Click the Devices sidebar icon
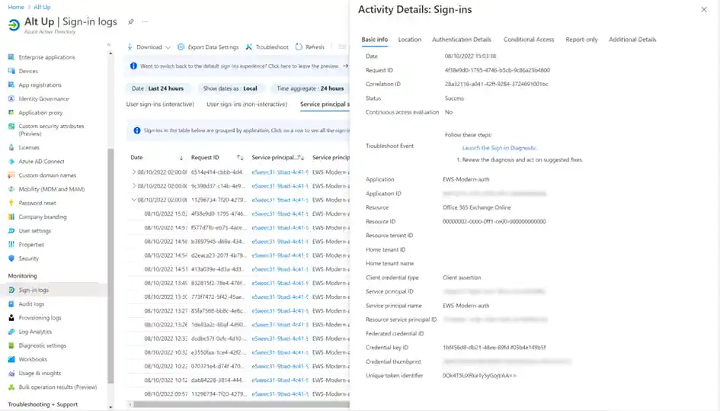720x411 pixels. coord(11,71)
